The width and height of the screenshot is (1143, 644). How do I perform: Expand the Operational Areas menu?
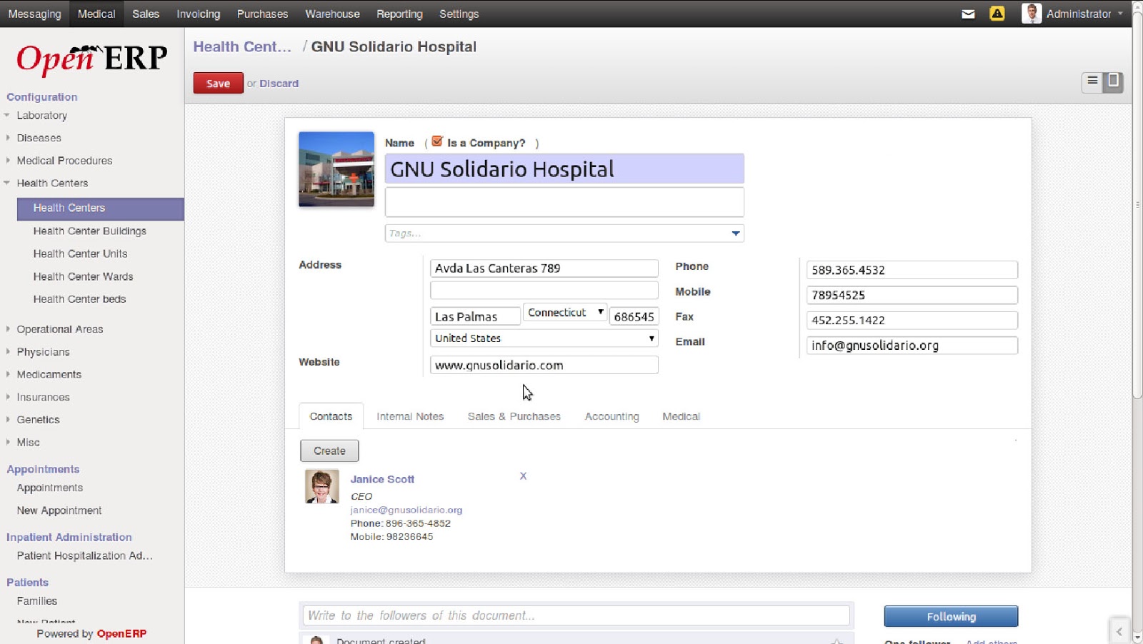60,329
